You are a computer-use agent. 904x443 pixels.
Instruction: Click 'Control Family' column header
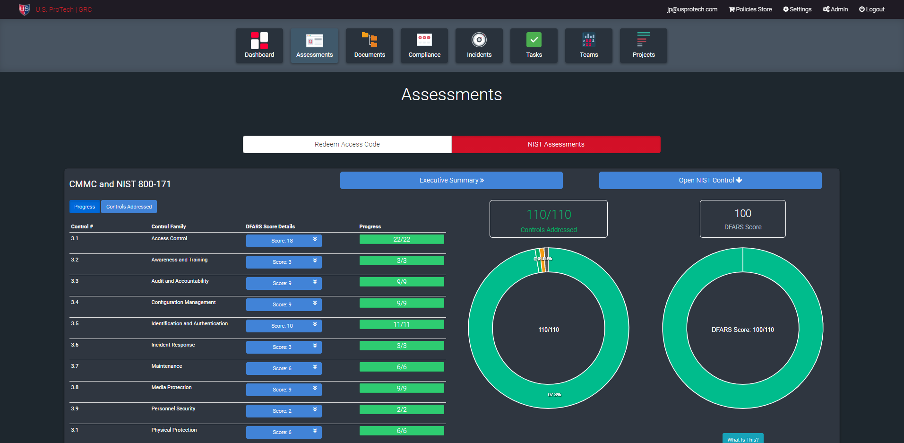[x=169, y=226]
